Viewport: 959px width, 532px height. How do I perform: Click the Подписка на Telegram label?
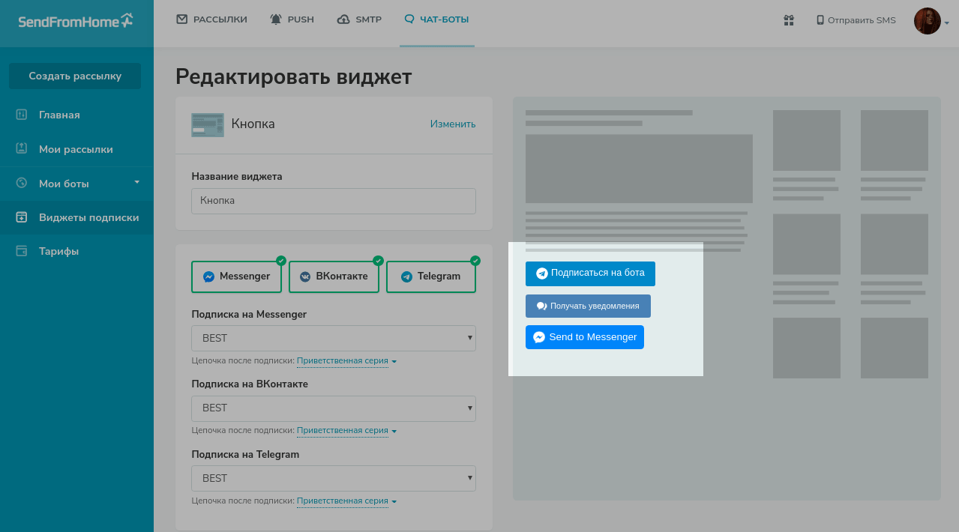pyautogui.click(x=245, y=454)
